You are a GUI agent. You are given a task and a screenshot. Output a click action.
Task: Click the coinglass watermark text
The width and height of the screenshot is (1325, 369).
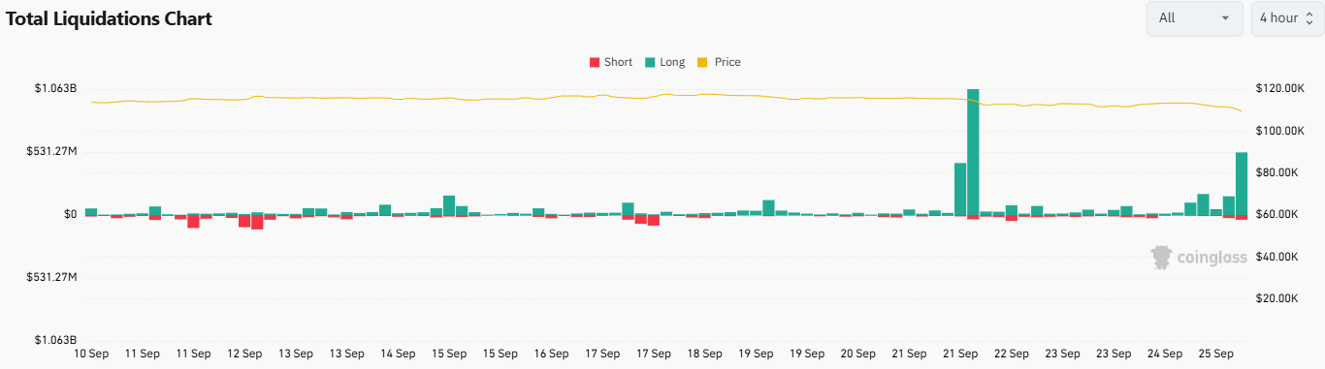(x=1212, y=258)
